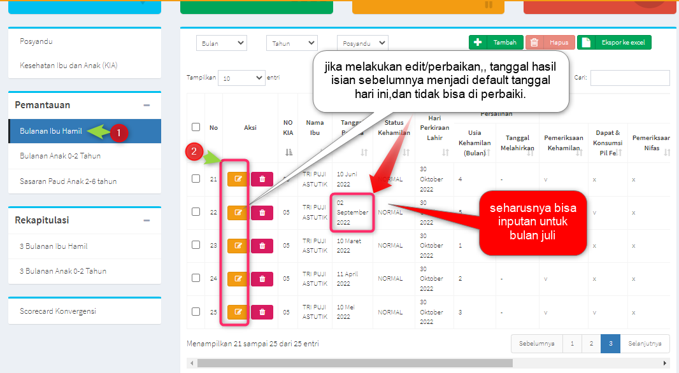This screenshot has height=373, width=679.
Task: Click the Selanjutnya pagination button
Action: (x=645, y=343)
